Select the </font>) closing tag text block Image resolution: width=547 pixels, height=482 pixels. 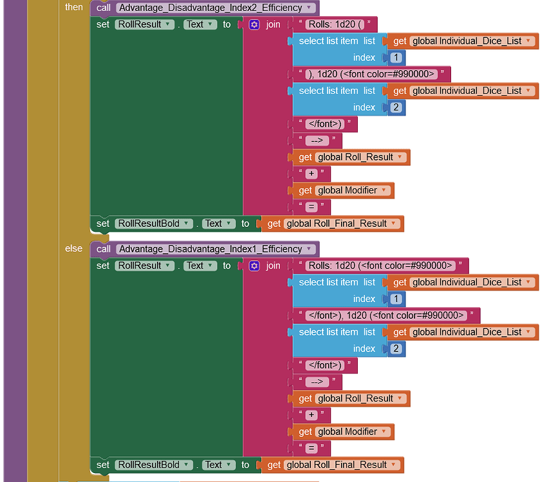pyautogui.click(x=325, y=124)
